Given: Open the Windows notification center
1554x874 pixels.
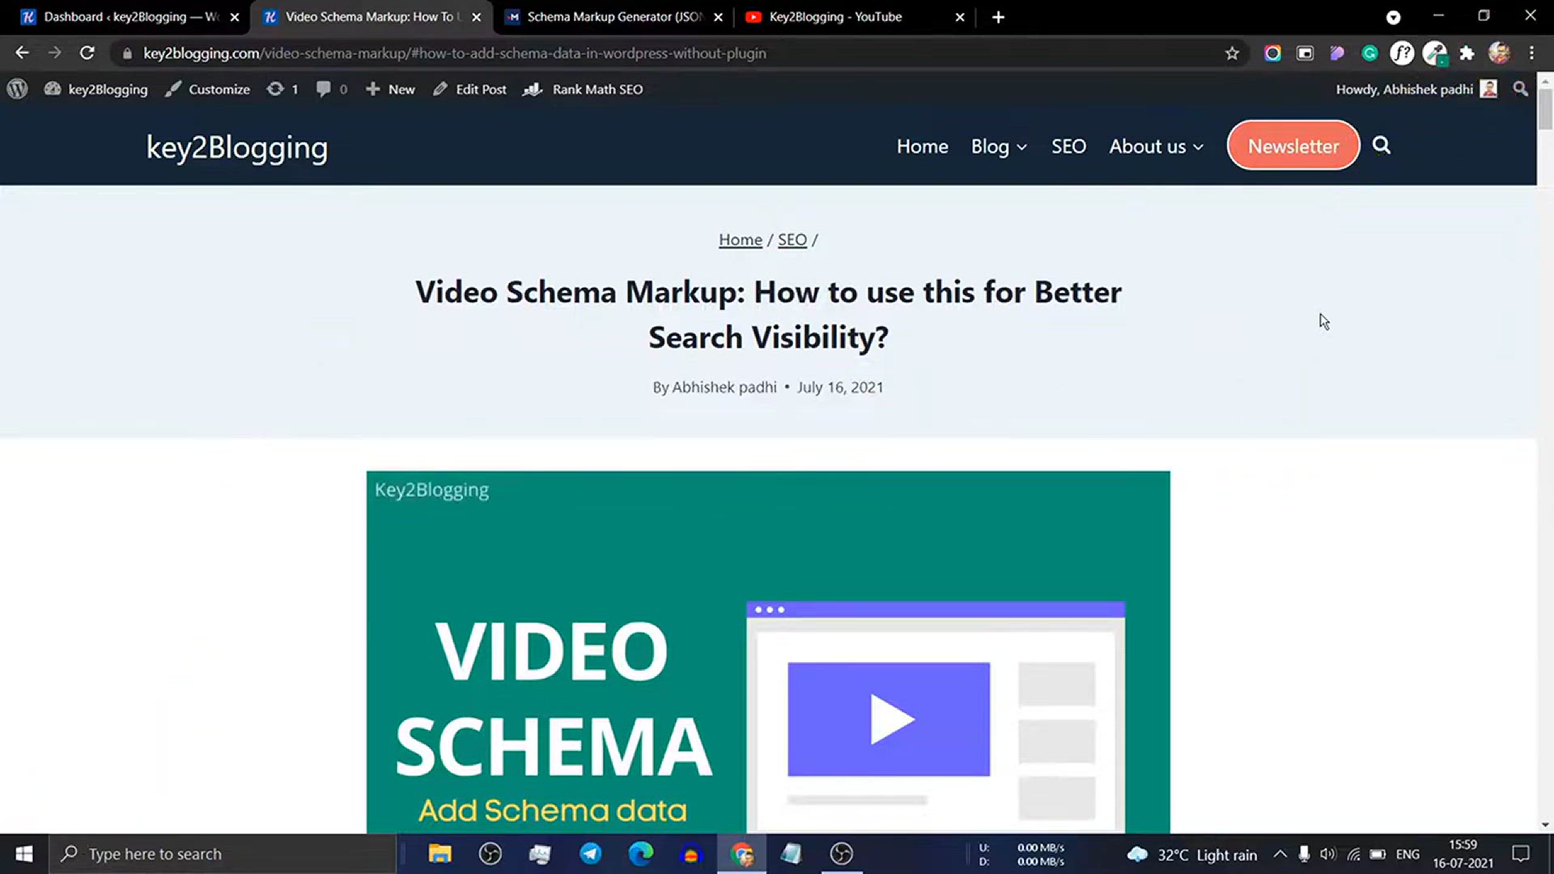Looking at the screenshot, I should (1521, 854).
